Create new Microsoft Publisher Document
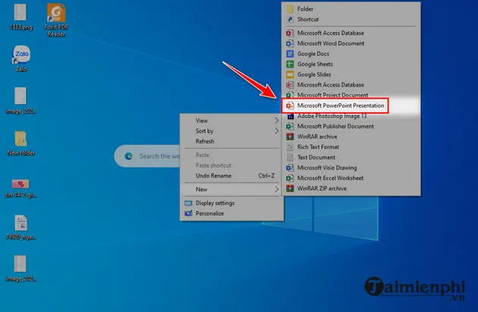The height and width of the screenshot is (312, 478). pos(351,126)
